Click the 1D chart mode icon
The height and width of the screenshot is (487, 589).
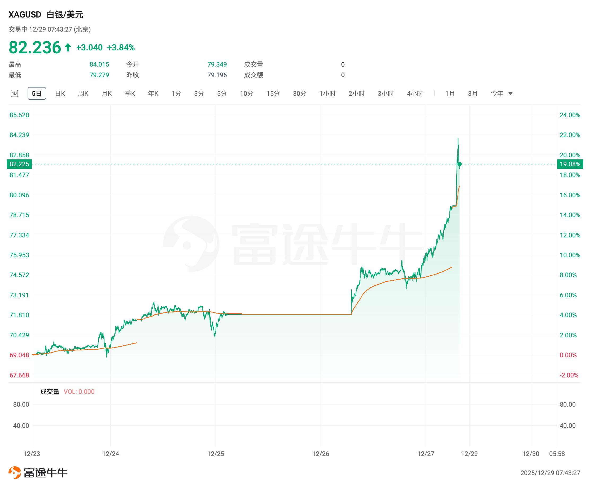tap(14, 93)
